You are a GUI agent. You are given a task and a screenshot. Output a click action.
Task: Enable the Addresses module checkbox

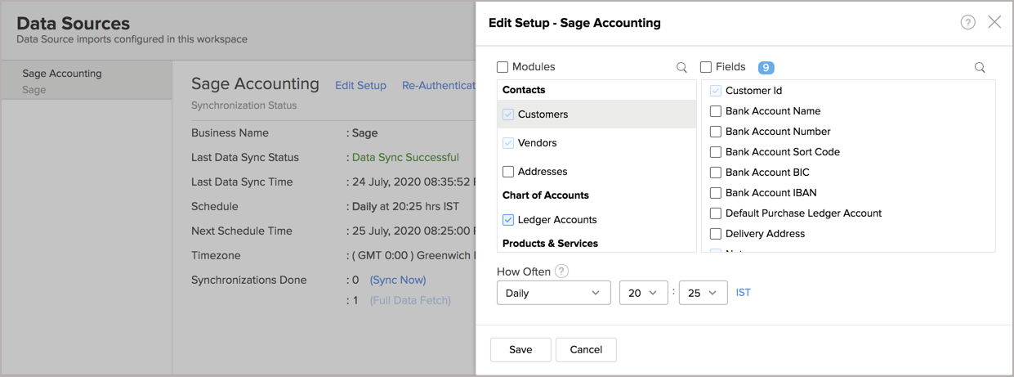(508, 172)
